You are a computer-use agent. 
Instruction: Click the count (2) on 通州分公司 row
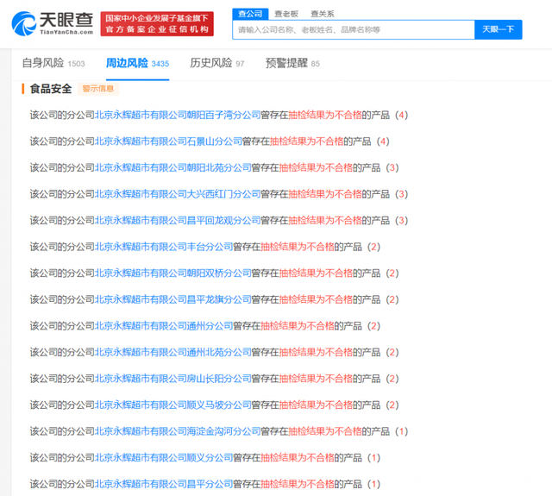(x=373, y=326)
